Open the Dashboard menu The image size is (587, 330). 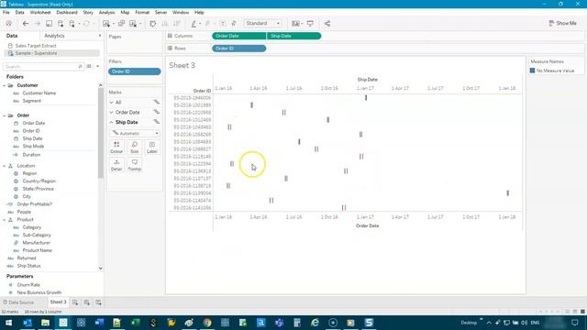coord(67,12)
